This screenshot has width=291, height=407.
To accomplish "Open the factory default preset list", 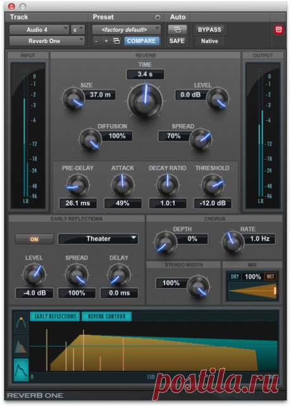I will 127,30.
